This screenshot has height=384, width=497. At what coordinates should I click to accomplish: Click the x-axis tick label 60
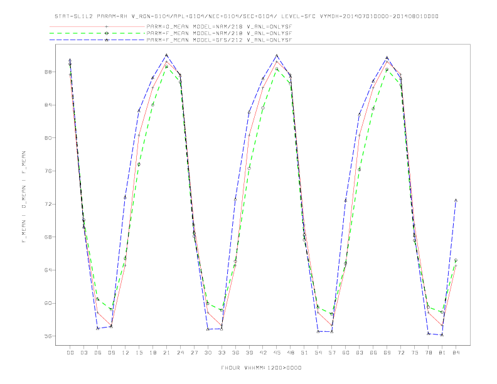click(346, 353)
